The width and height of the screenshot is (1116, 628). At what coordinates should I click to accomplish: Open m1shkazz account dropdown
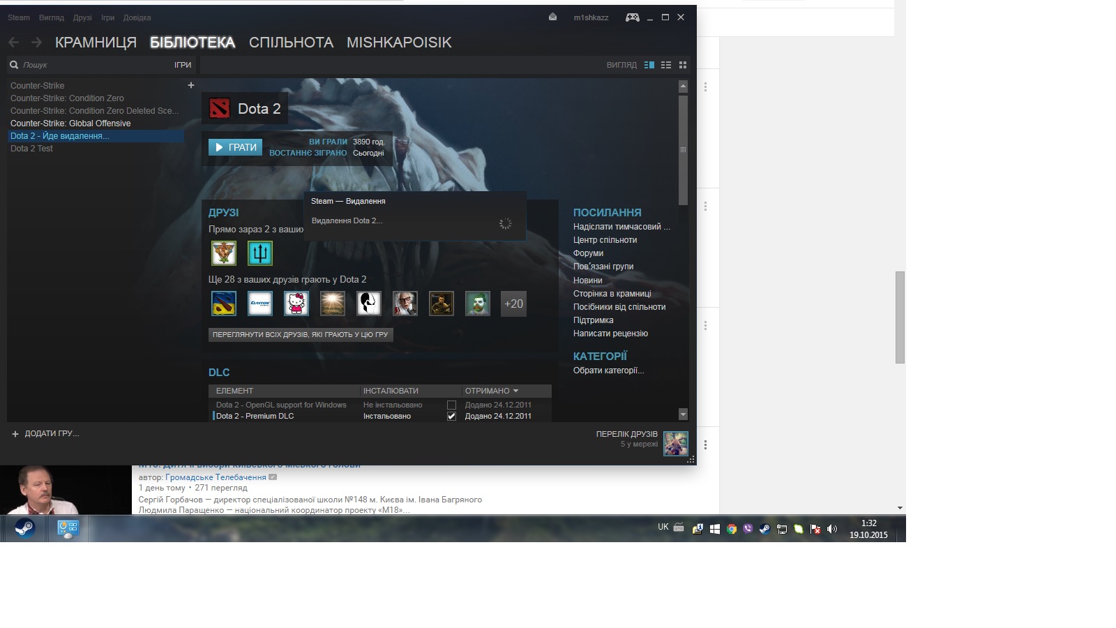point(591,17)
